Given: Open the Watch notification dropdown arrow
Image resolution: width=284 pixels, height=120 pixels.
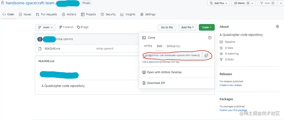Looking at the screenshot, I should [252, 3].
